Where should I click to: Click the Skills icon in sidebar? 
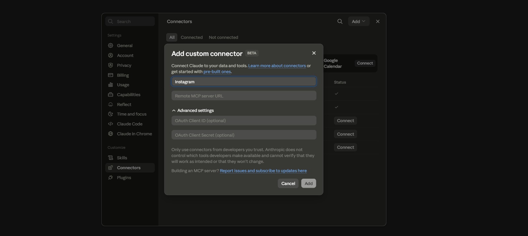point(111,158)
